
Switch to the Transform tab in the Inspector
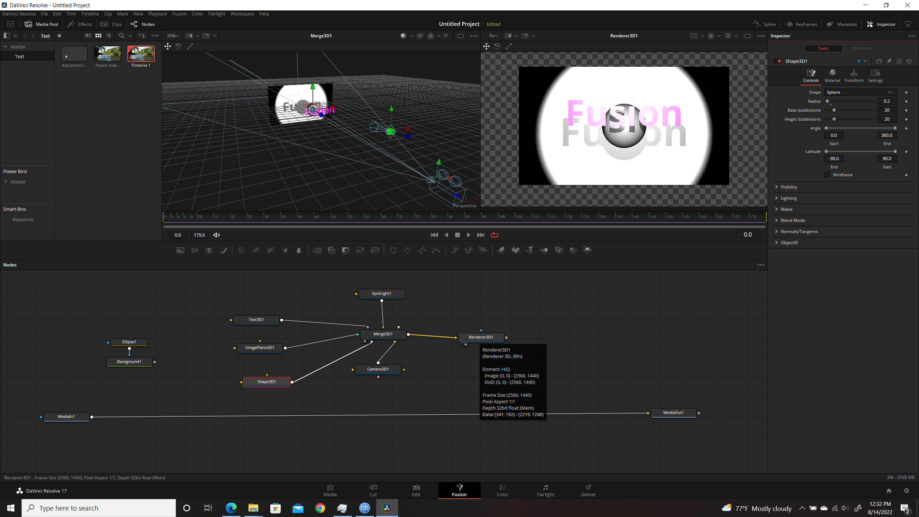tap(854, 76)
